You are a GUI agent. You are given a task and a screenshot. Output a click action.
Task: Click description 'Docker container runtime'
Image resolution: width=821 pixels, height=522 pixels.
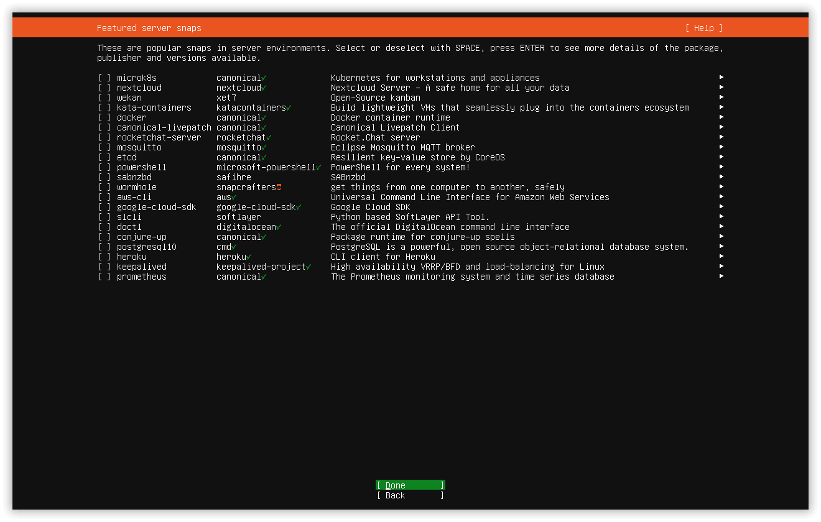click(x=391, y=117)
